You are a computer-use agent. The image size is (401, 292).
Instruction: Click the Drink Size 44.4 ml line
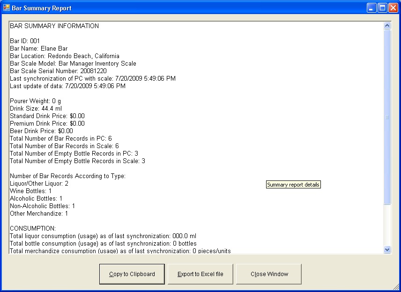(36, 109)
